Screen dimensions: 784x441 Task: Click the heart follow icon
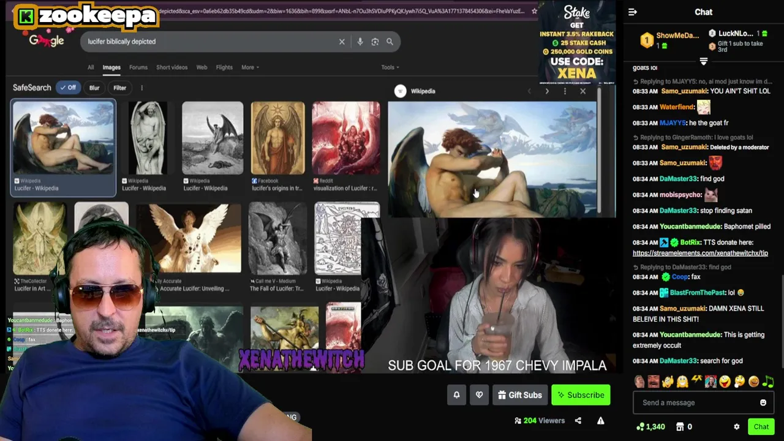[x=479, y=395]
